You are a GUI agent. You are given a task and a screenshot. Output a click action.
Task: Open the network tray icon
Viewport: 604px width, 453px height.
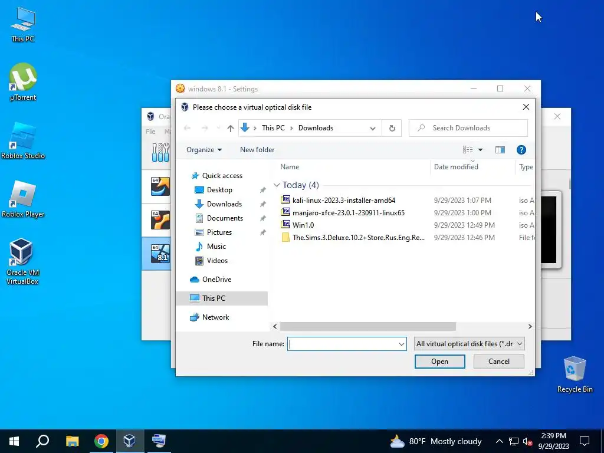[514, 441]
